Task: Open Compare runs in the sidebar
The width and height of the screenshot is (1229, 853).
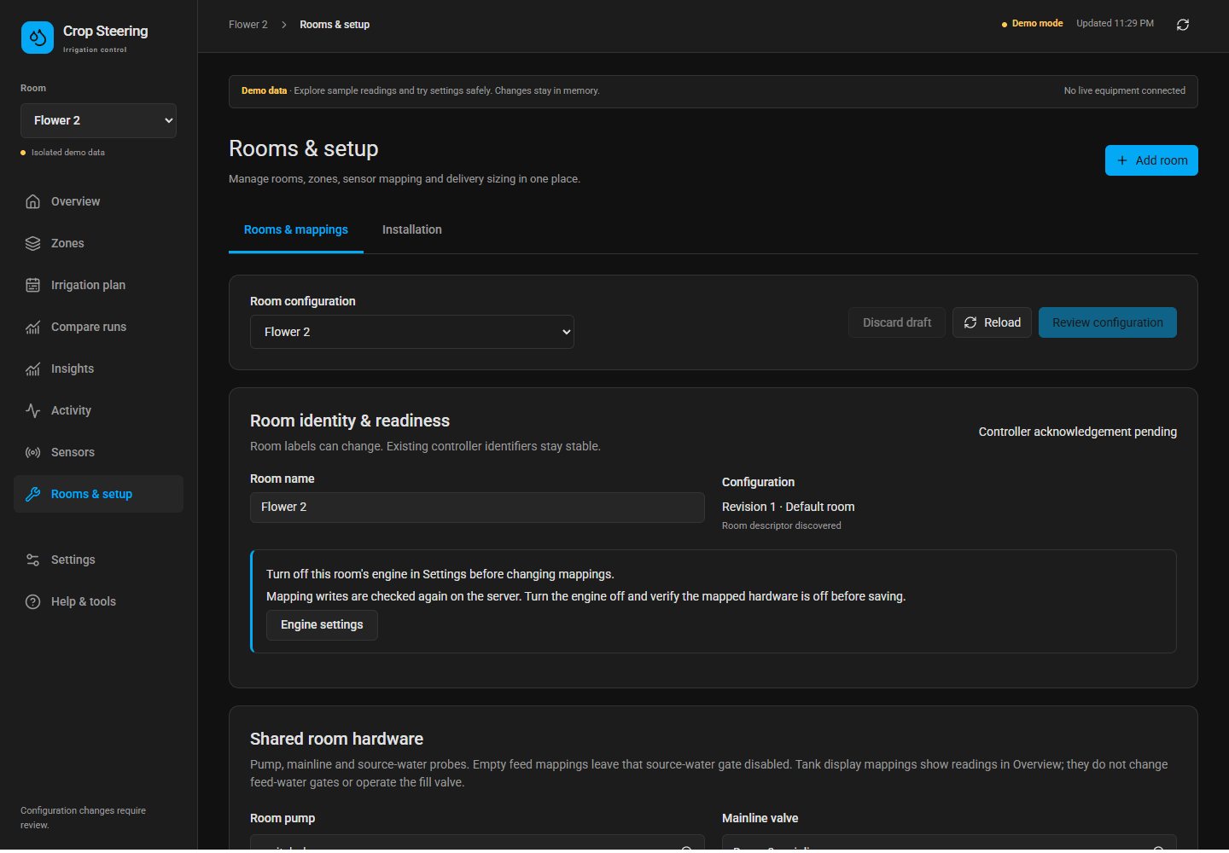Action: coord(98,327)
